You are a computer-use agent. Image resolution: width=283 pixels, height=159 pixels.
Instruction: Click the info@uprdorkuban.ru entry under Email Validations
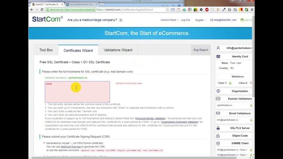[x=227, y=120]
